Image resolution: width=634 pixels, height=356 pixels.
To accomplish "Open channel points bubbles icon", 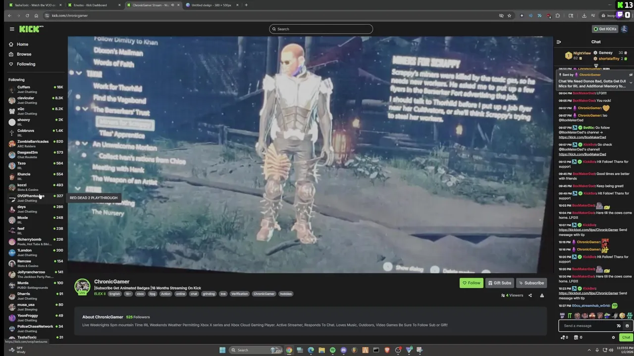I will tap(563, 337).
